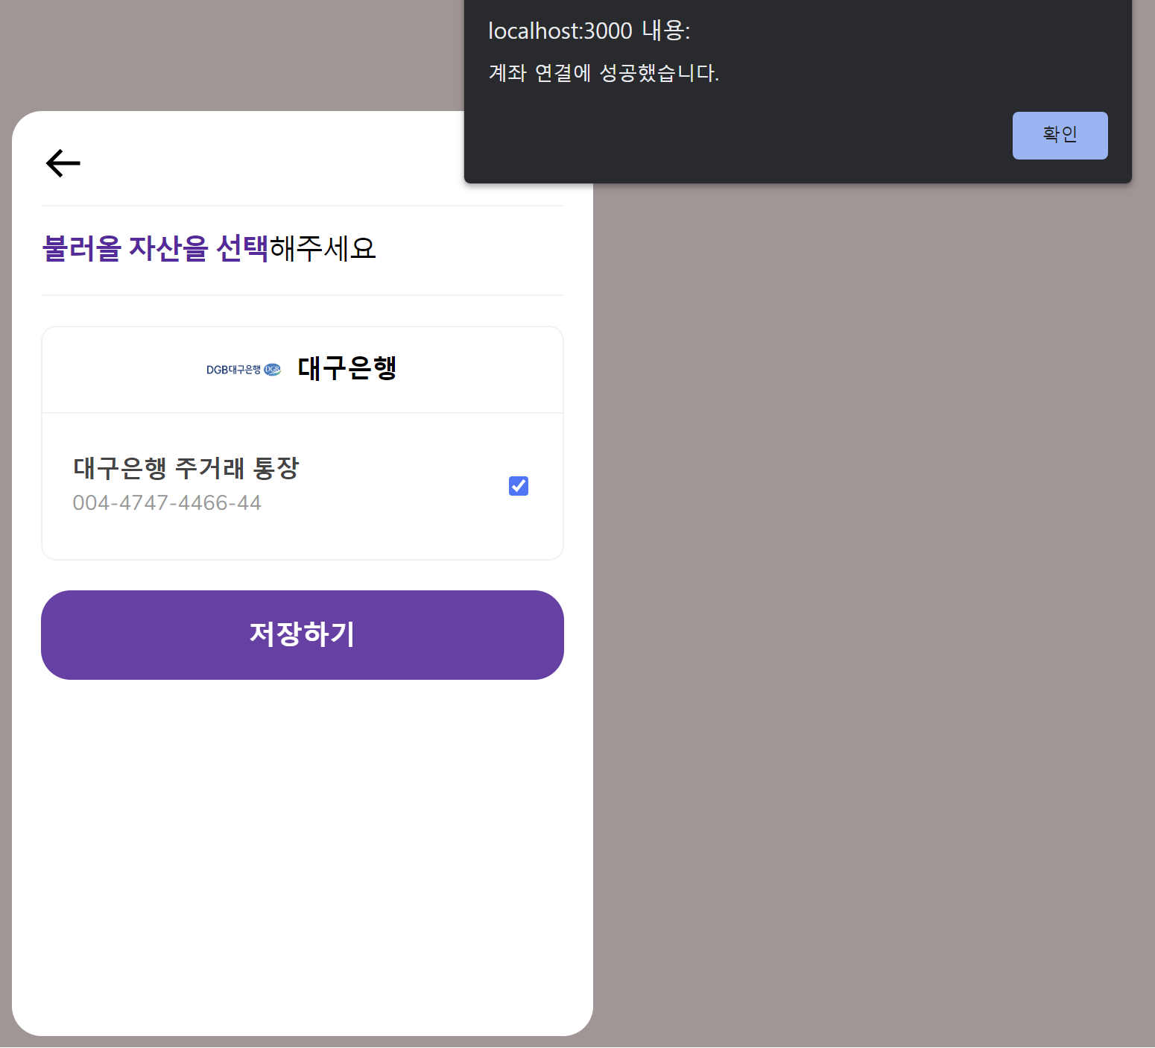Click the heading 불러올 자산을 선택해주세요
This screenshot has width=1155, height=1048.
(x=209, y=248)
